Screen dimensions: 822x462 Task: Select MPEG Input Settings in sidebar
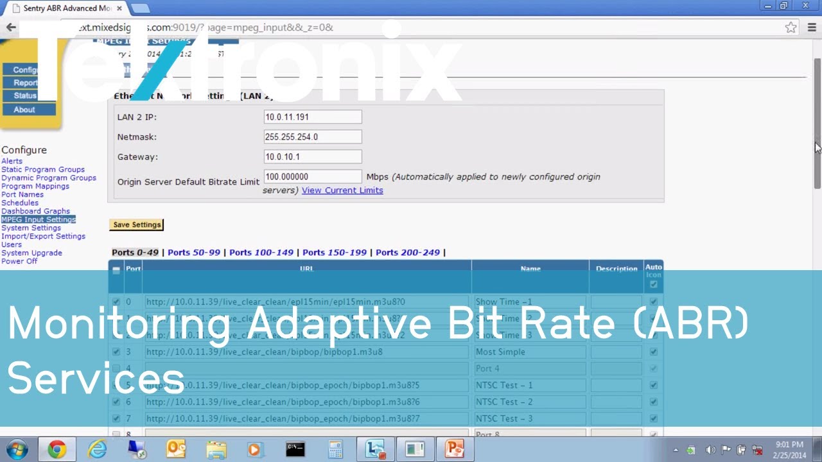pos(39,219)
